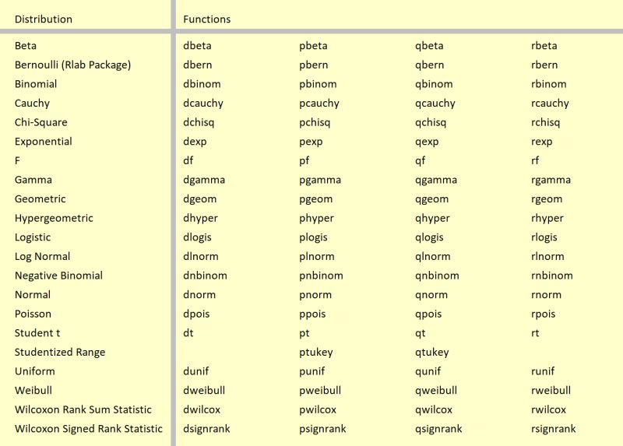Click the Poisson distribution label
Viewport: 623px width, 446px height.
pos(33,314)
